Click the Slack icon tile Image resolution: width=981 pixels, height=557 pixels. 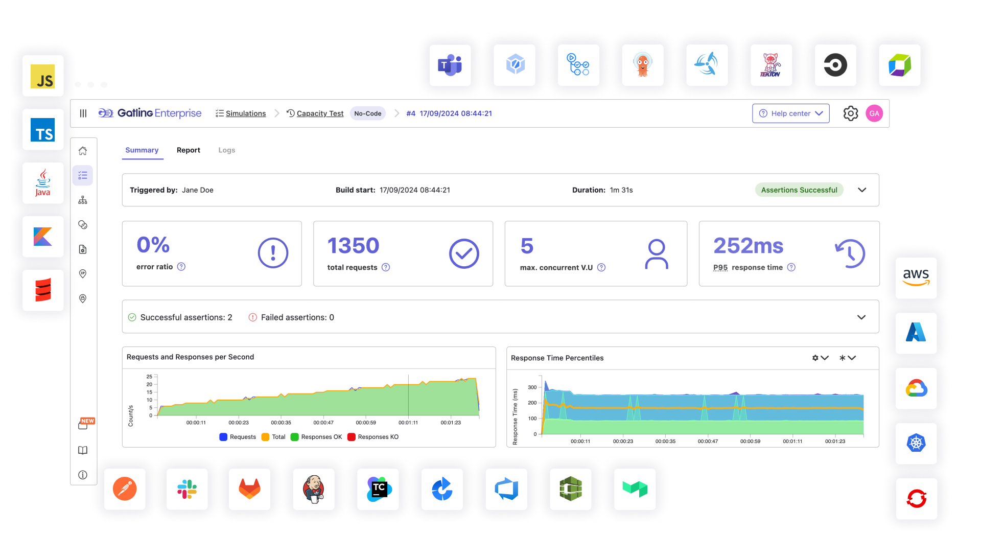click(x=187, y=489)
